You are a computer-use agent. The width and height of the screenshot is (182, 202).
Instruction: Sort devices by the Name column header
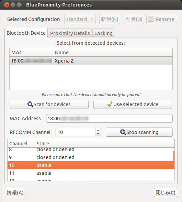click(113, 53)
